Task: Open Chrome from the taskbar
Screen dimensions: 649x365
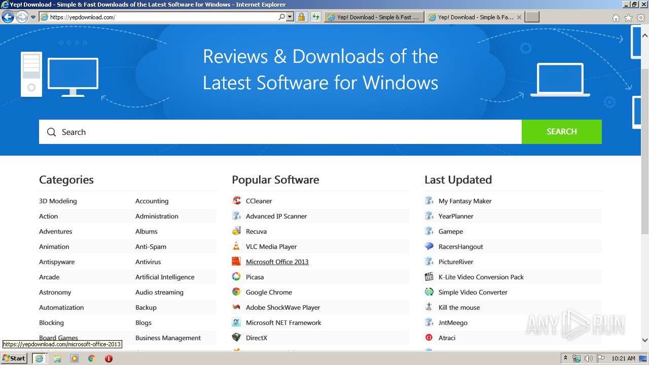Action: point(92,358)
